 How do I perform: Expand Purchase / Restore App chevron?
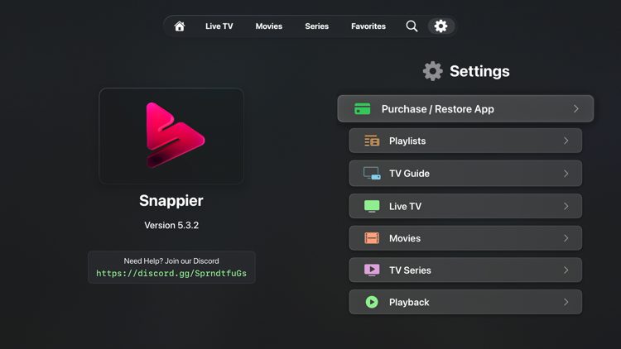pos(576,109)
